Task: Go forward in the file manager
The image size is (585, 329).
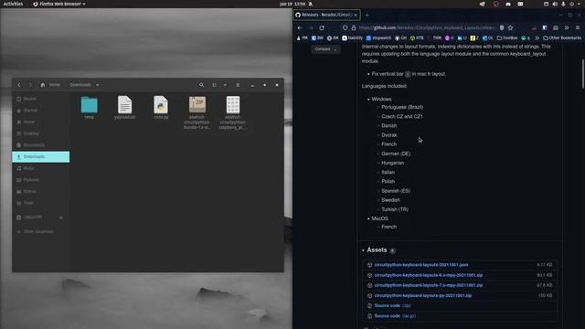Action: 30,85
